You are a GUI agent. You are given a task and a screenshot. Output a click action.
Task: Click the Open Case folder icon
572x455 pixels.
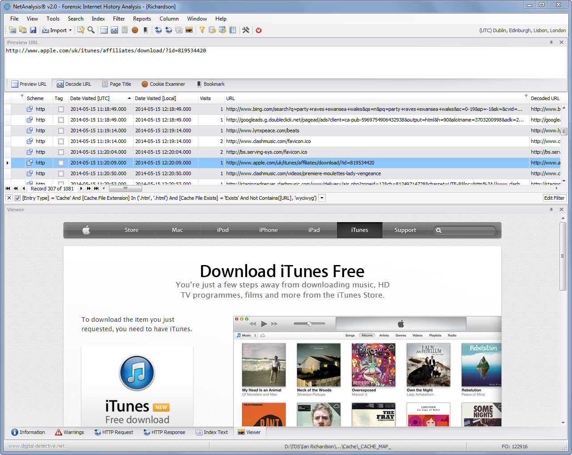(23, 30)
